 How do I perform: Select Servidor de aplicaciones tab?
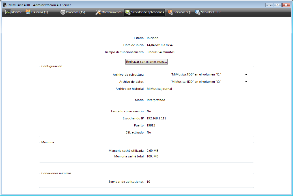tap(145, 12)
